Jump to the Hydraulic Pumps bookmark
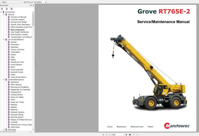The image size is (199, 136). click(17, 72)
